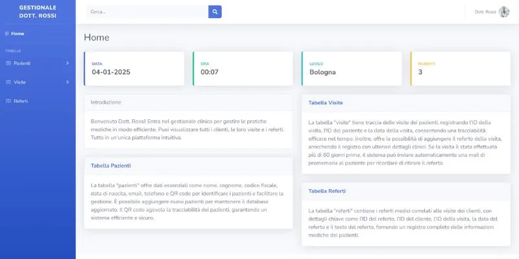519x259 pixels.
Task: Focus the Cerca search field
Action: click(147, 12)
